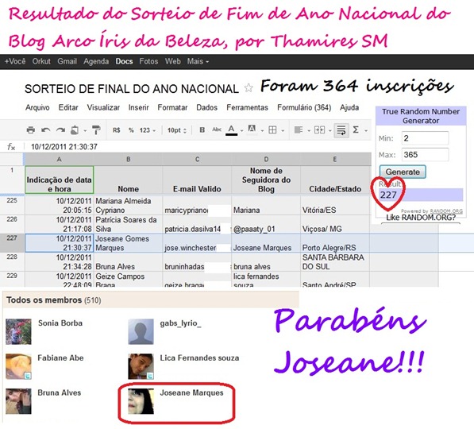Open the 123 number formats dropdown
The width and height of the screenshot is (474, 429).
147,130
